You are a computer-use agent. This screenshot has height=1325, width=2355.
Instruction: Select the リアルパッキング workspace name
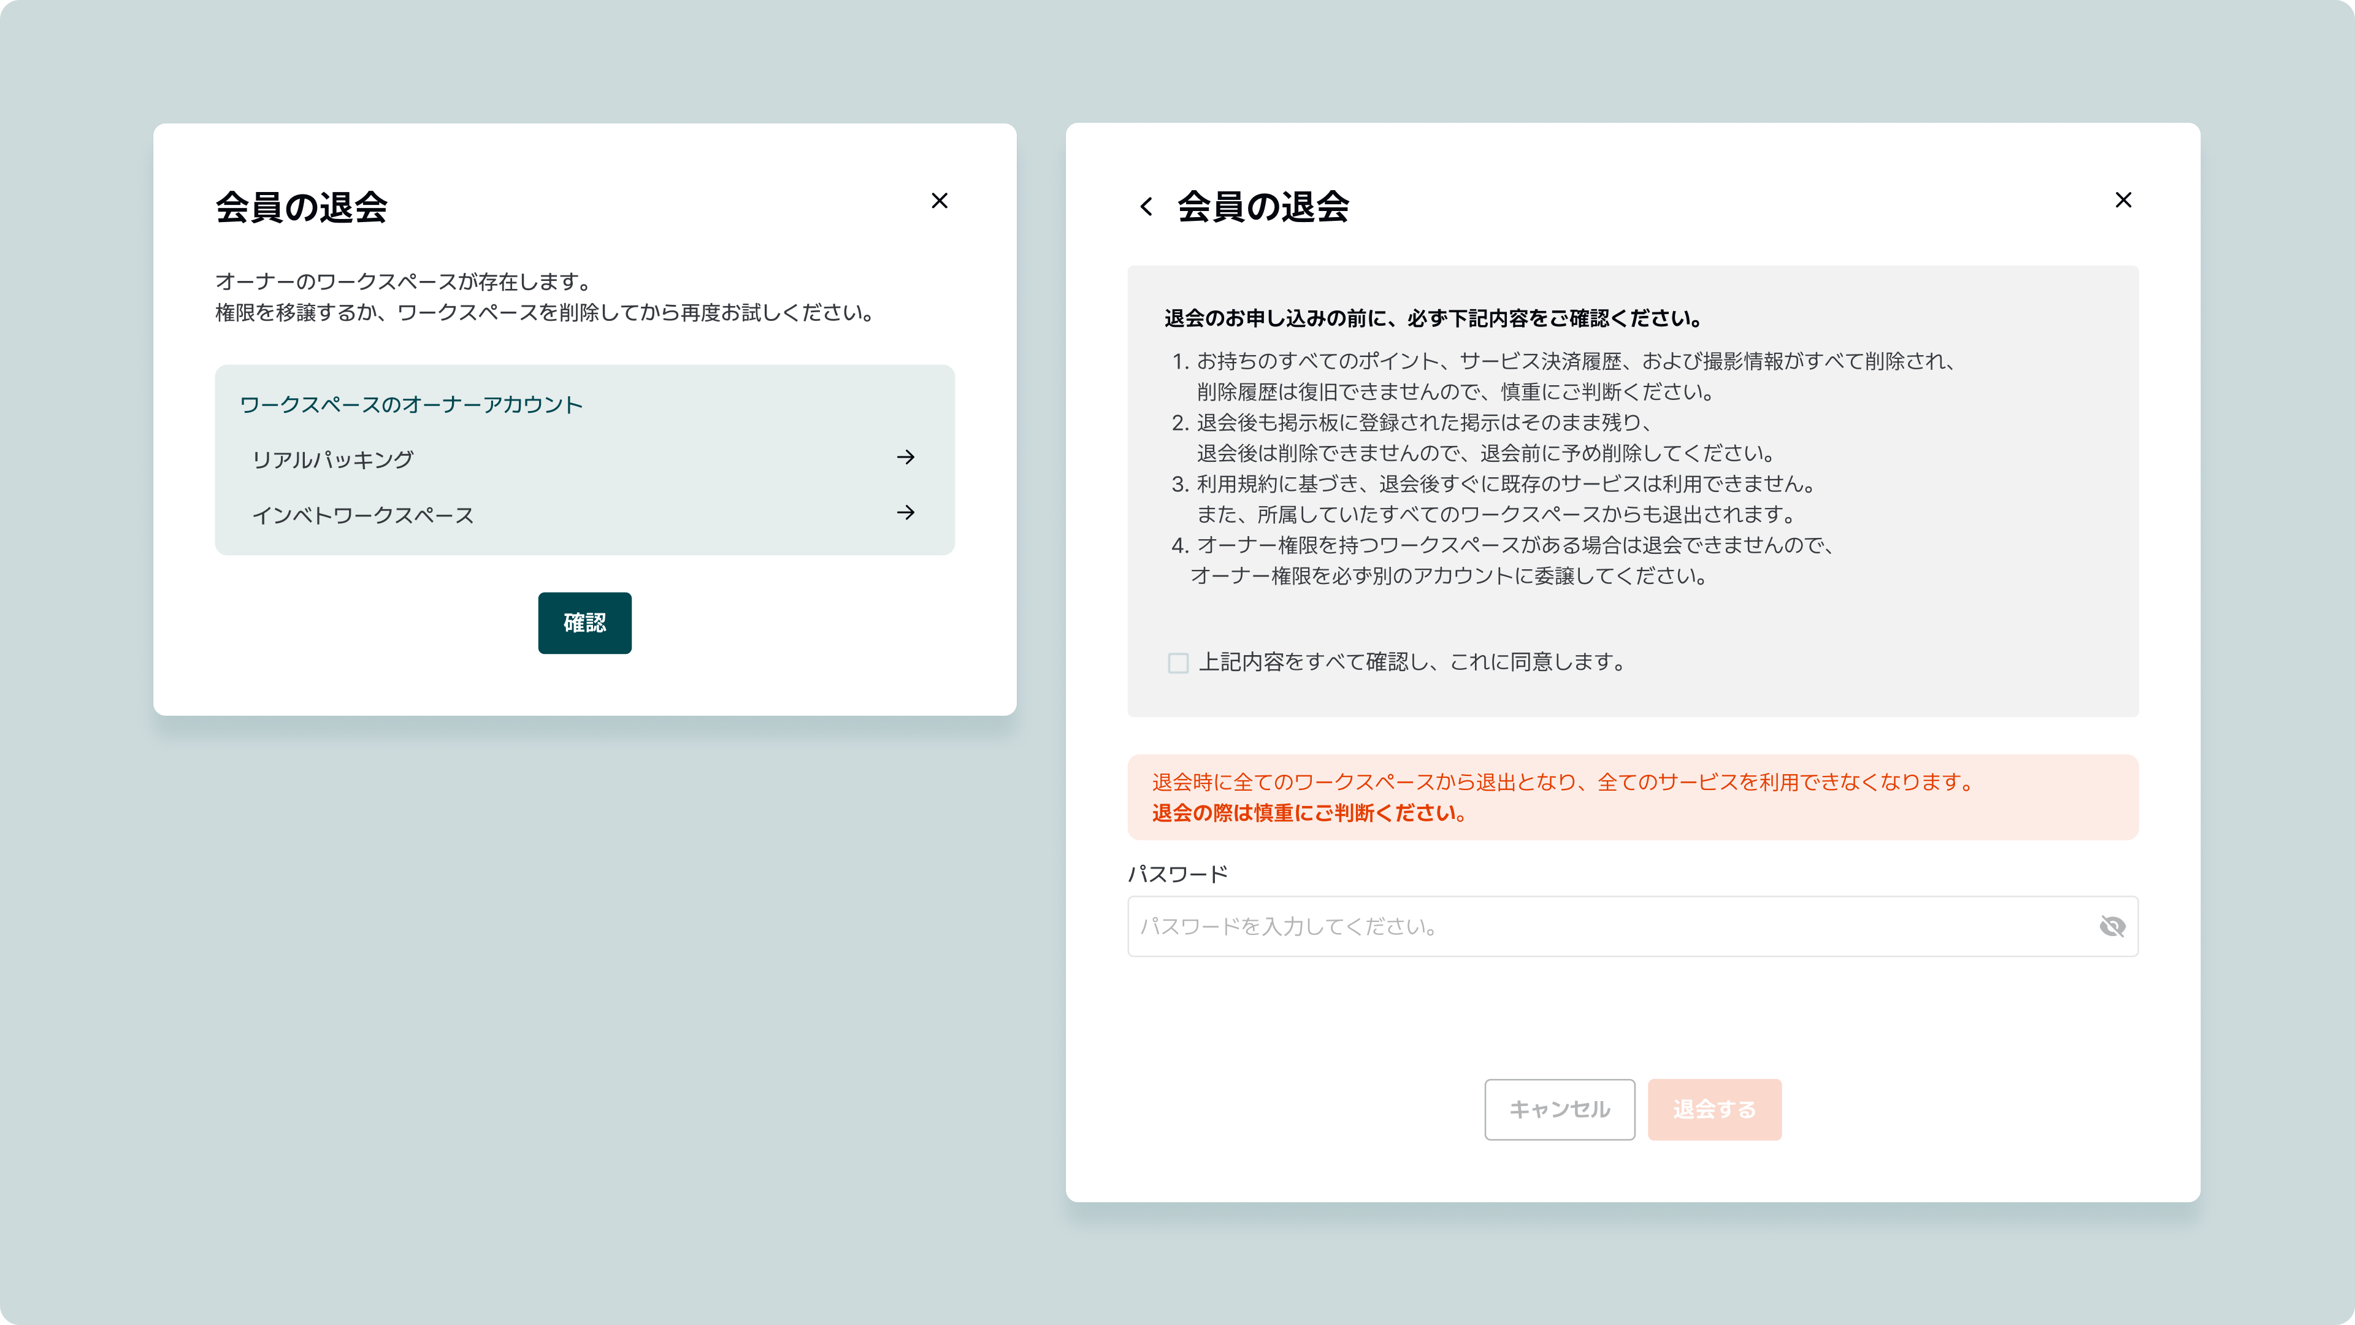click(333, 460)
